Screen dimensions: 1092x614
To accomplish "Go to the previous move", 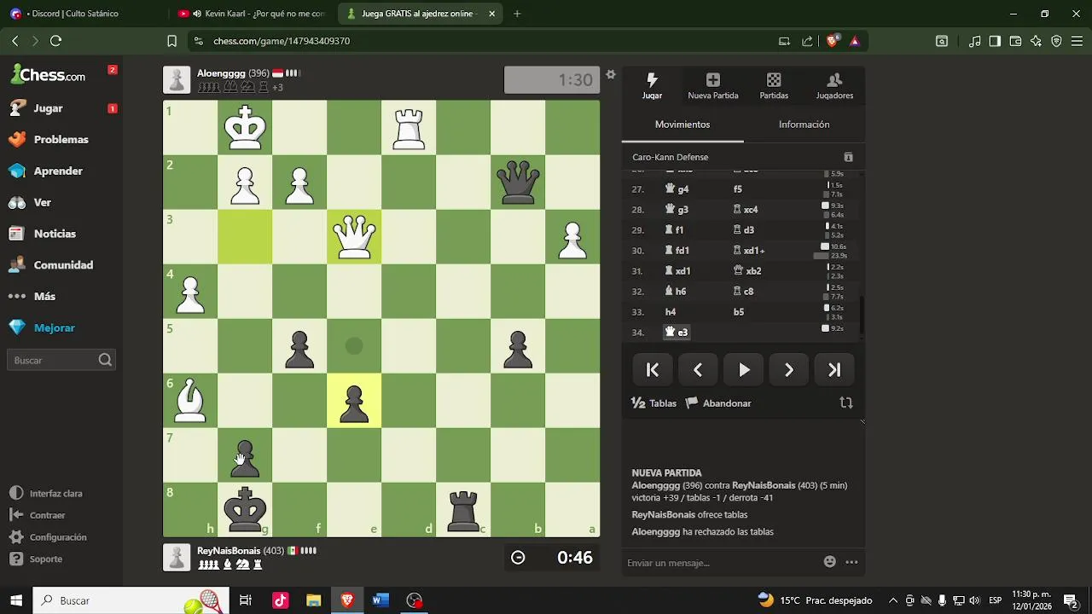I will tap(698, 370).
